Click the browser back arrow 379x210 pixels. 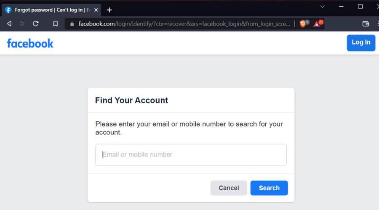pos(9,24)
